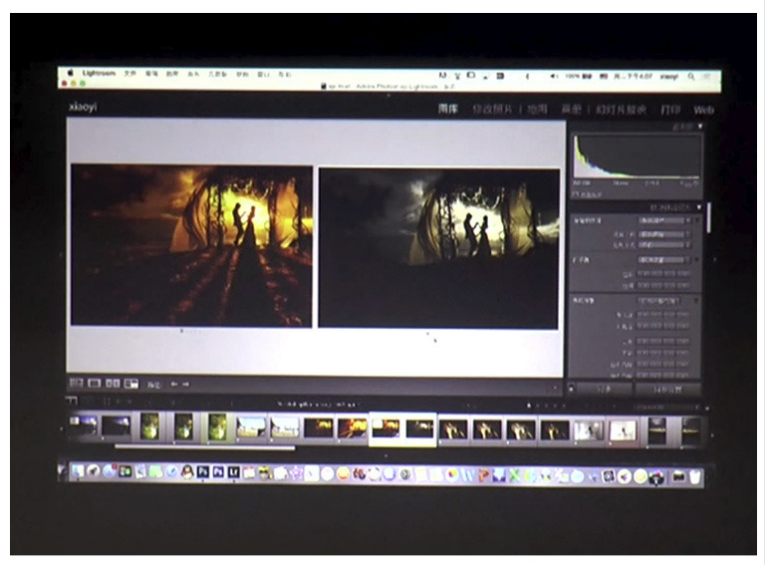Image resolution: width=765 pixels, height=565 pixels.
Task: Collapse the Quick Develop panel triangle
Action: (699, 207)
